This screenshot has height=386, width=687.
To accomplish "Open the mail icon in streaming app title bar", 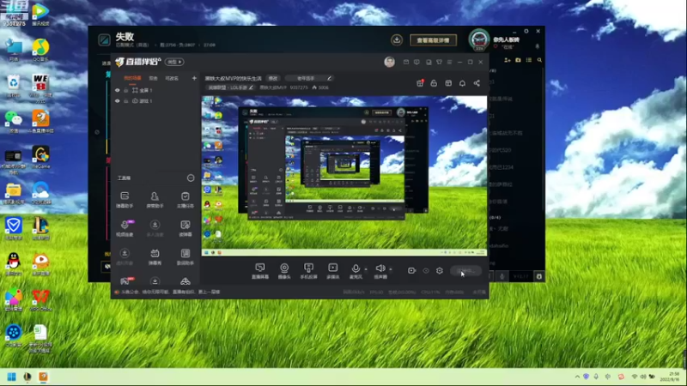I will [x=406, y=62].
